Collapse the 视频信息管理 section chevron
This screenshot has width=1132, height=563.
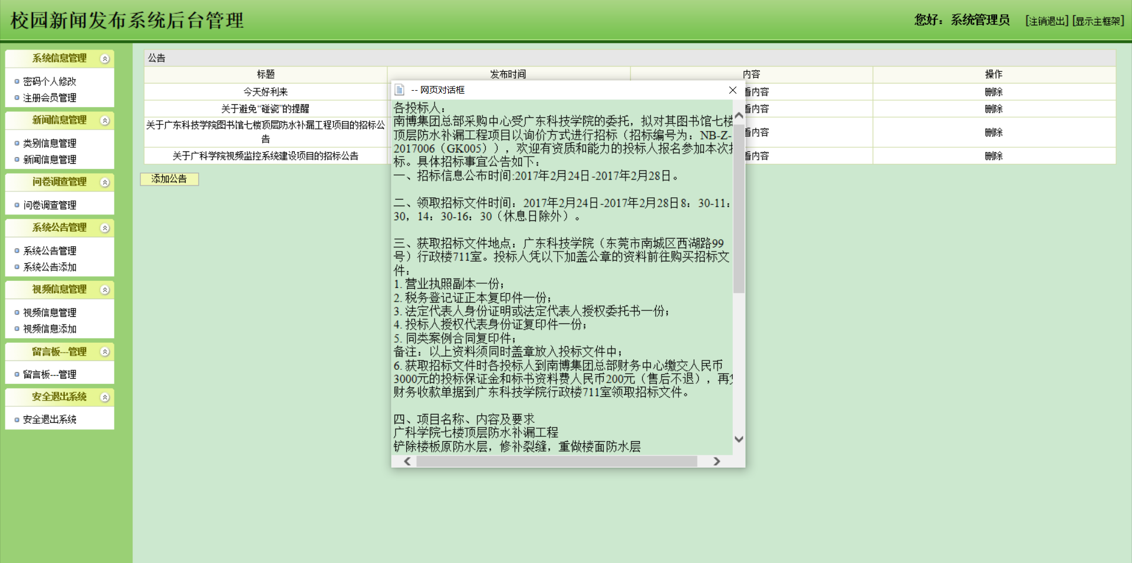105,290
